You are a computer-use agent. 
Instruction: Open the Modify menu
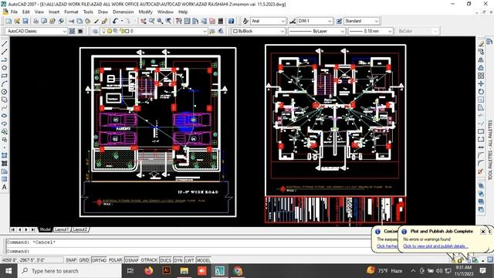[146, 12]
